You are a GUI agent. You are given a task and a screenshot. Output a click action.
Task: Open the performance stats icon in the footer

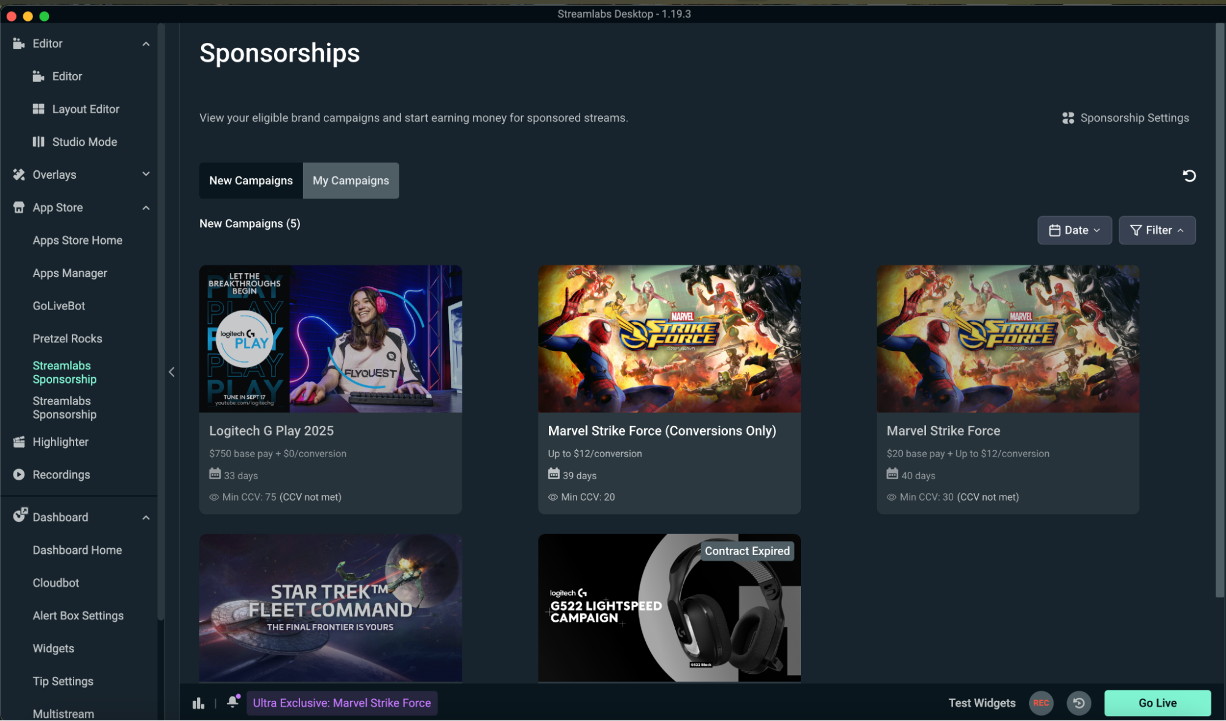click(197, 703)
